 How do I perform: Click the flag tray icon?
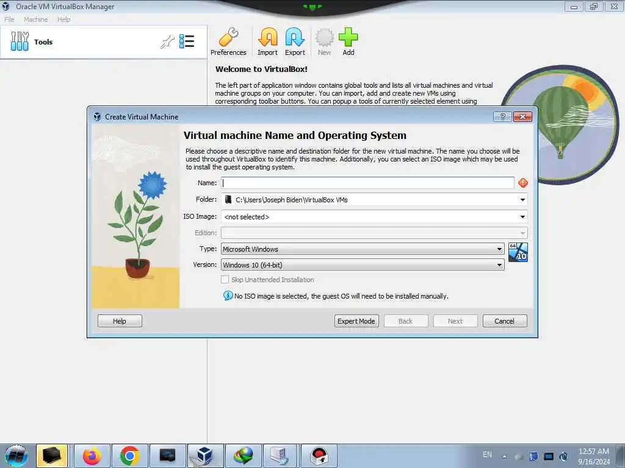click(533, 456)
